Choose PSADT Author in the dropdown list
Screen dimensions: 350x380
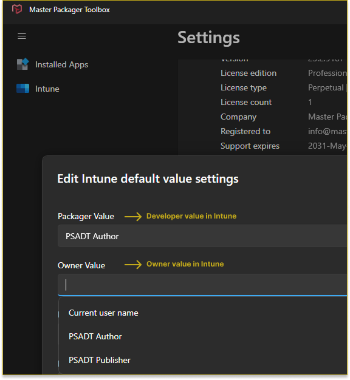pyautogui.click(x=95, y=336)
